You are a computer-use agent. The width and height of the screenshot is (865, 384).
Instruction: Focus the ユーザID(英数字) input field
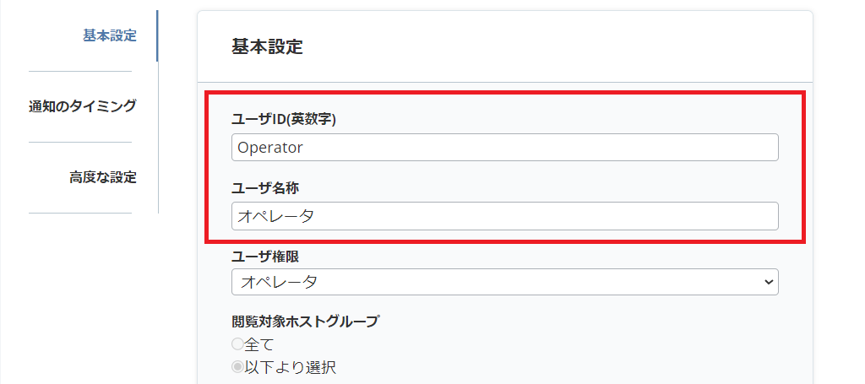point(504,147)
